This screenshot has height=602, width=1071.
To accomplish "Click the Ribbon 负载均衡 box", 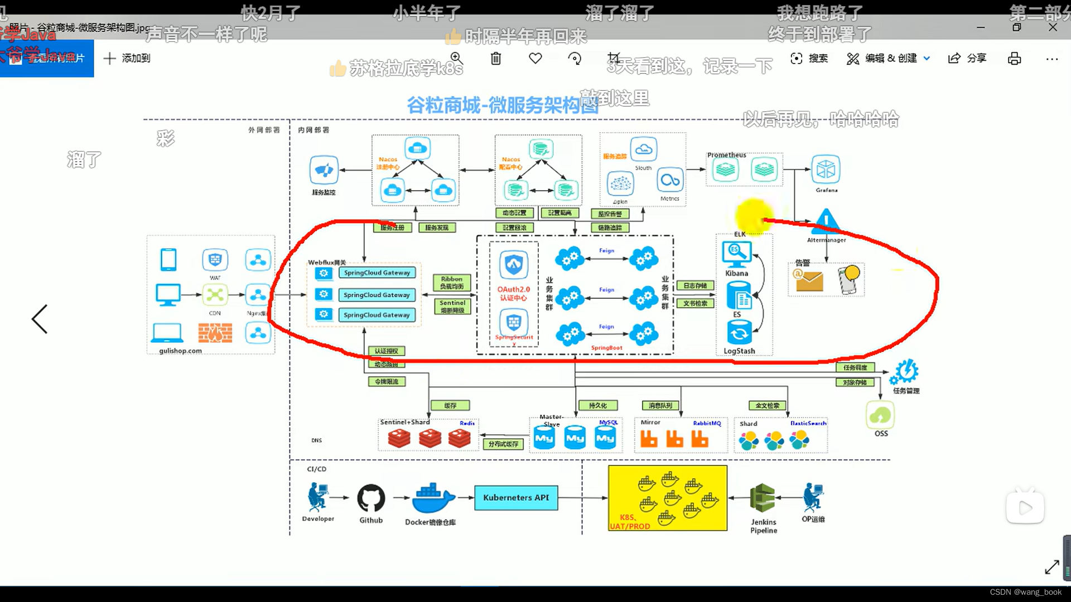I will 452,283.
